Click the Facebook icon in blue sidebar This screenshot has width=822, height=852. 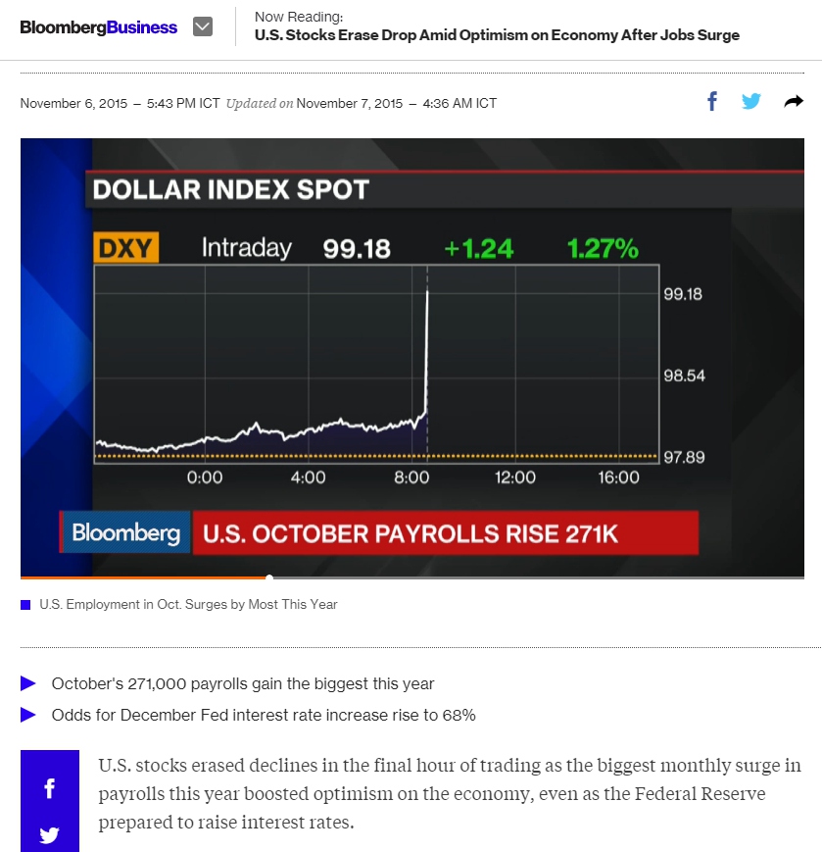pyautogui.click(x=49, y=788)
